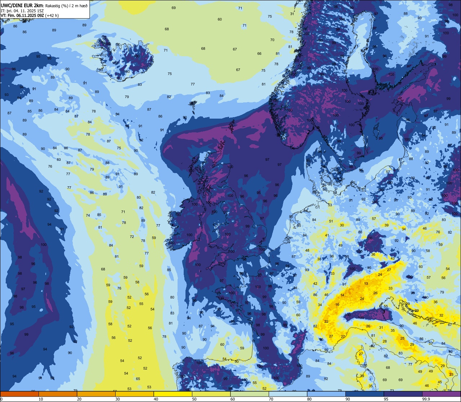461x402 pixels.
Task: Click the map humidity value 41
Action: pyautogui.click(x=327, y=235)
